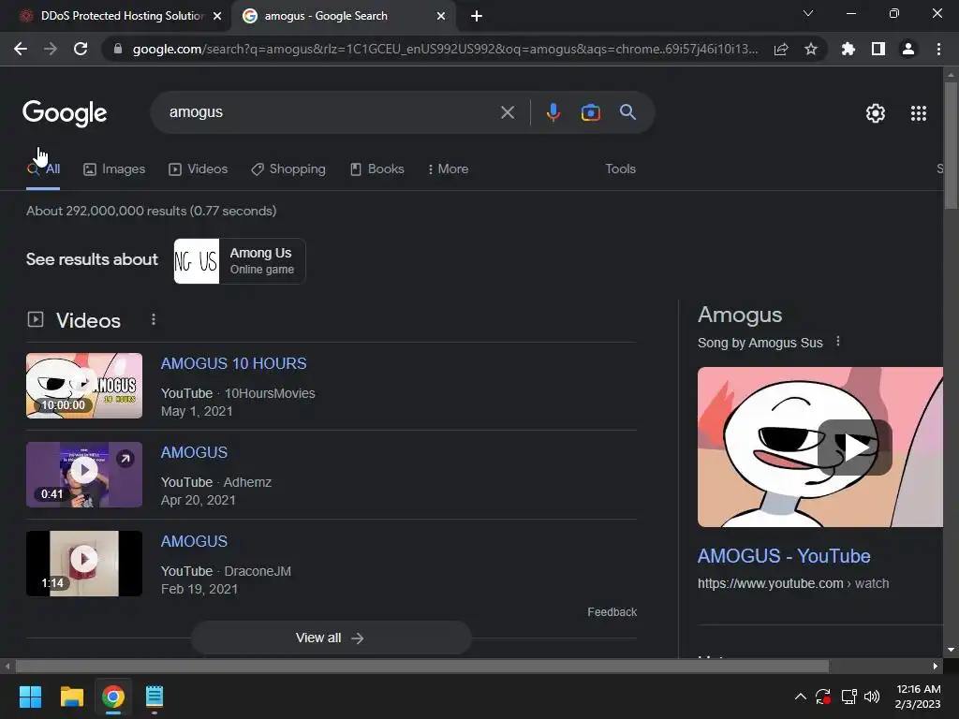Viewport: 959px width, 719px height.
Task: Open the AMOGUS - YouTube link
Action: [784, 556]
